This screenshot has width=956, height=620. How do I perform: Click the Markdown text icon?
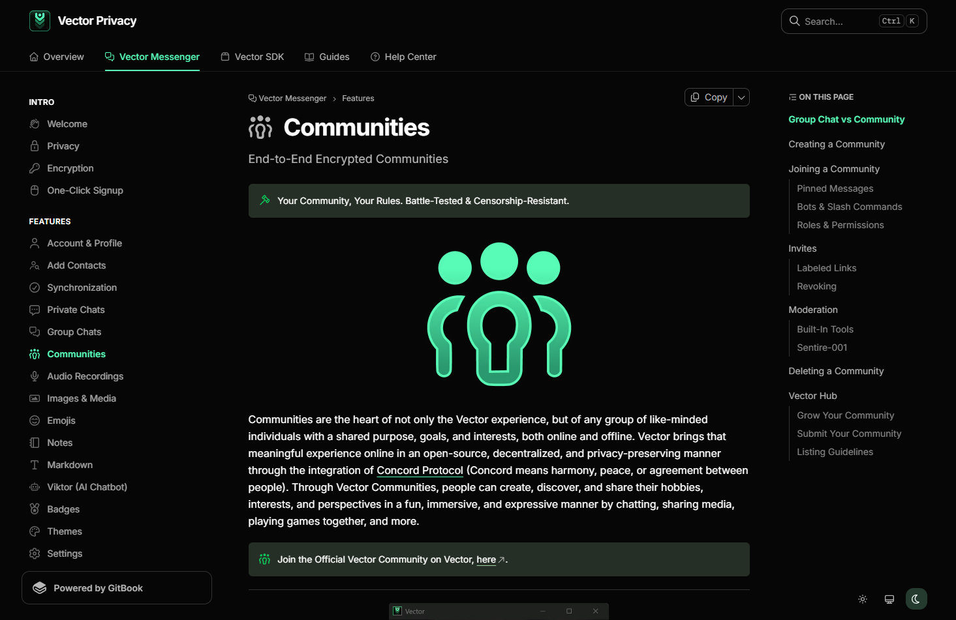tap(35, 465)
